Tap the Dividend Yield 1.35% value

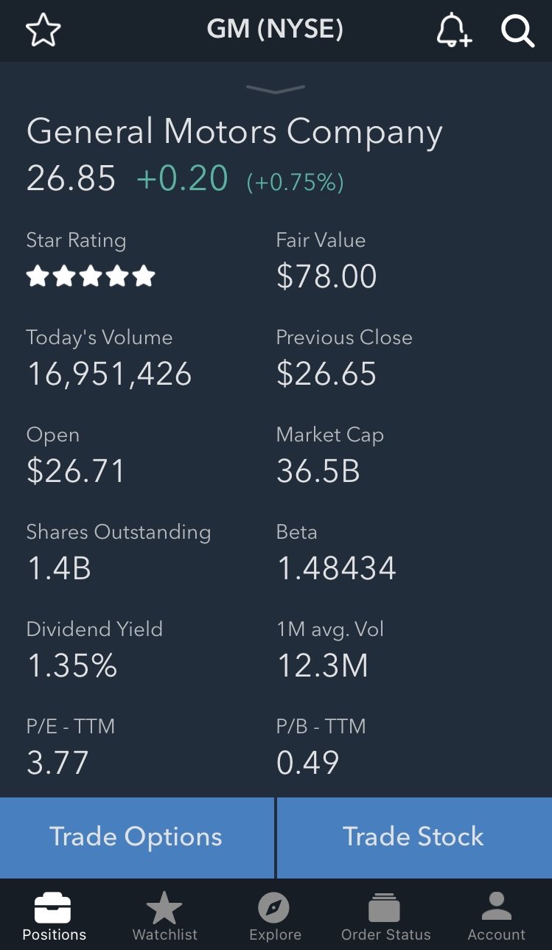(71, 666)
